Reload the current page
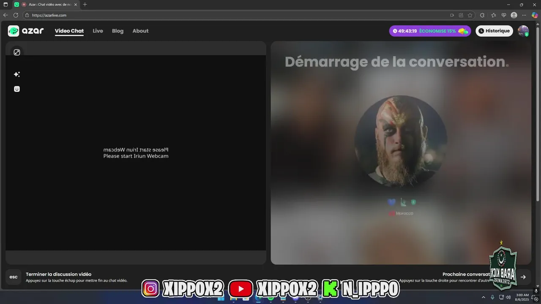 pyautogui.click(x=16, y=15)
